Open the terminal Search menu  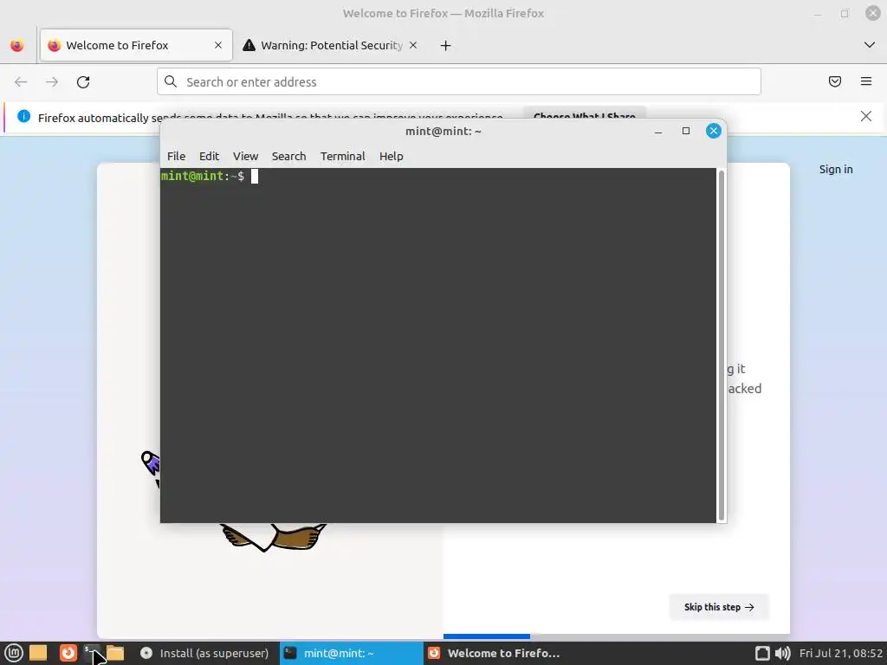click(288, 156)
